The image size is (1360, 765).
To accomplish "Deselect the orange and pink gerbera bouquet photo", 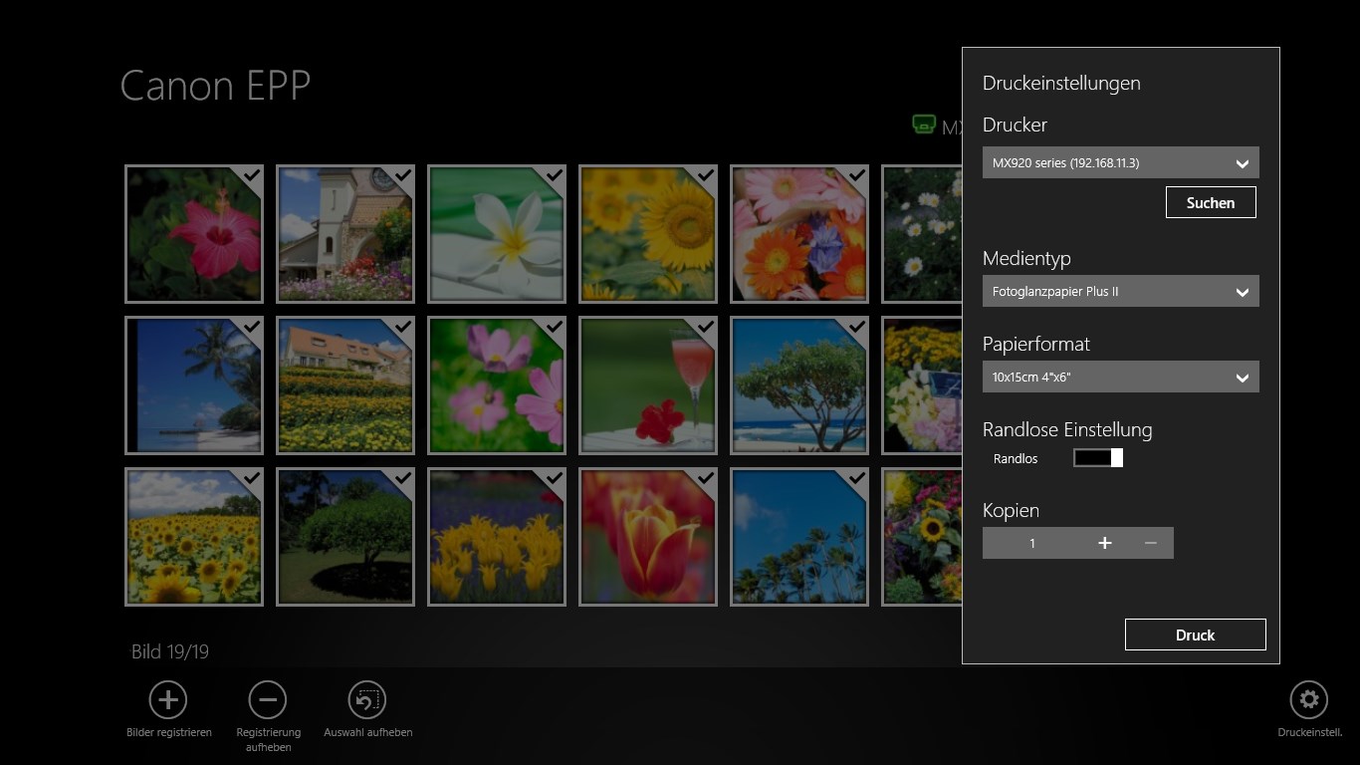I will click(799, 234).
